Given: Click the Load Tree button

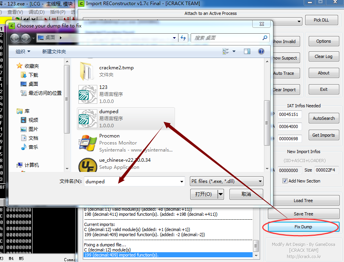Looking at the screenshot, I should [303, 201].
